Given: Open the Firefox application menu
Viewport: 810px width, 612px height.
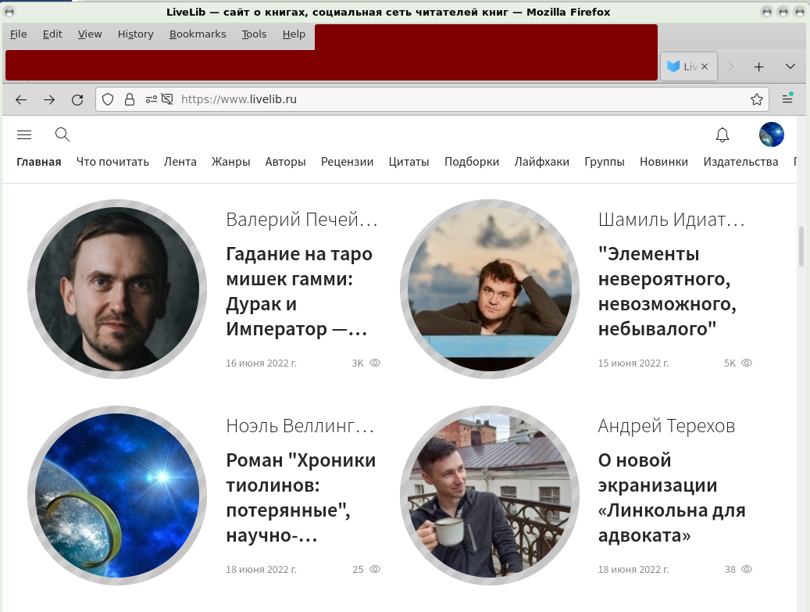Looking at the screenshot, I should [x=787, y=98].
